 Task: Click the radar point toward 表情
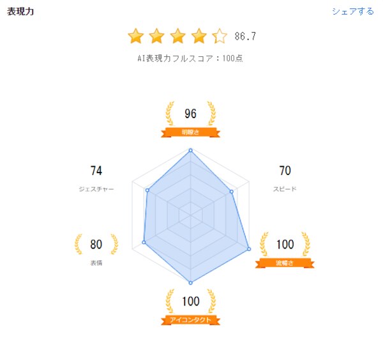coord(144,242)
